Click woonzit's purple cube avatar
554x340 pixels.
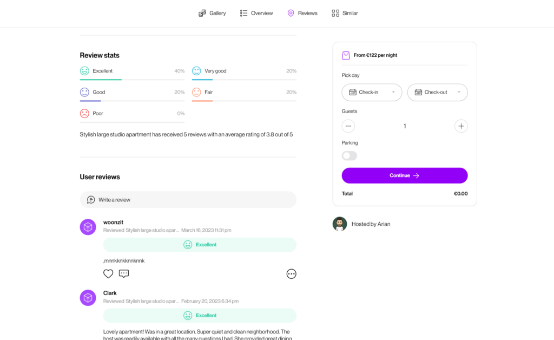(x=88, y=227)
